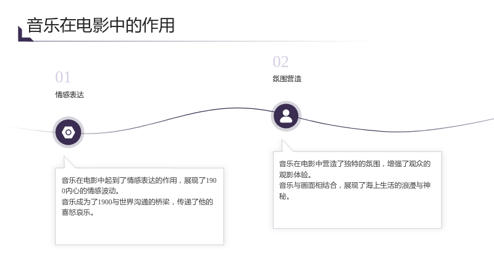Click the wavy timeline curve between icons
The height and width of the screenshot is (277, 494).
click(x=177, y=117)
